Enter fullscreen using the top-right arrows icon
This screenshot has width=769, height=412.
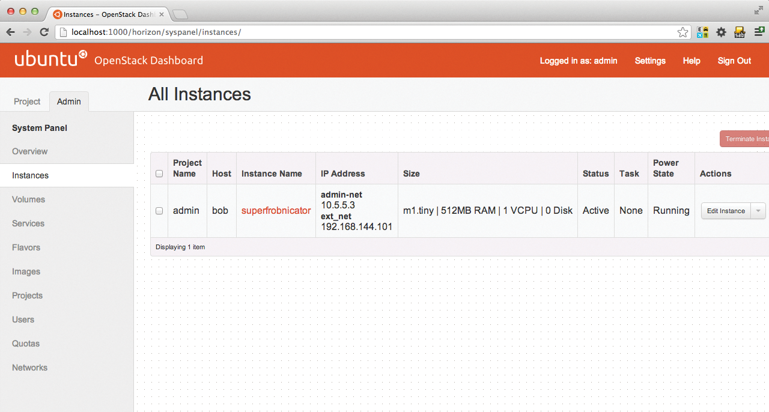tap(758, 11)
